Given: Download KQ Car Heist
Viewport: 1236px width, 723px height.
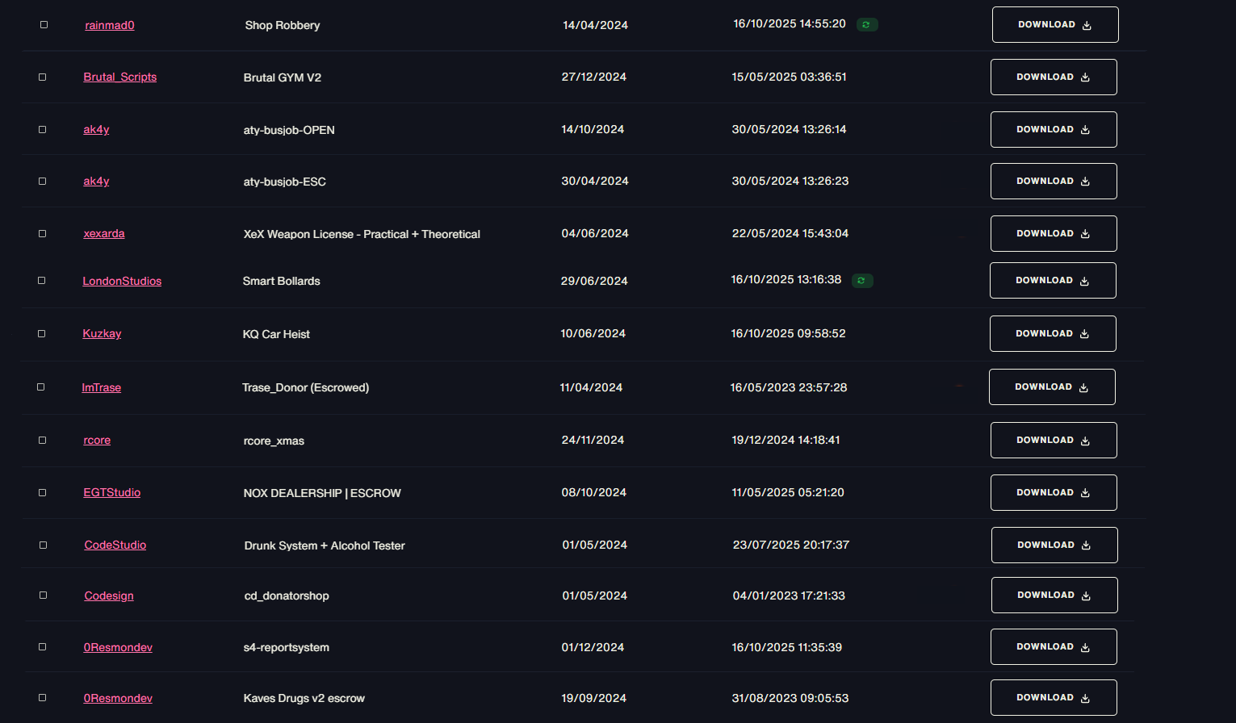Looking at the screenshot, I should pos(1053,334).
